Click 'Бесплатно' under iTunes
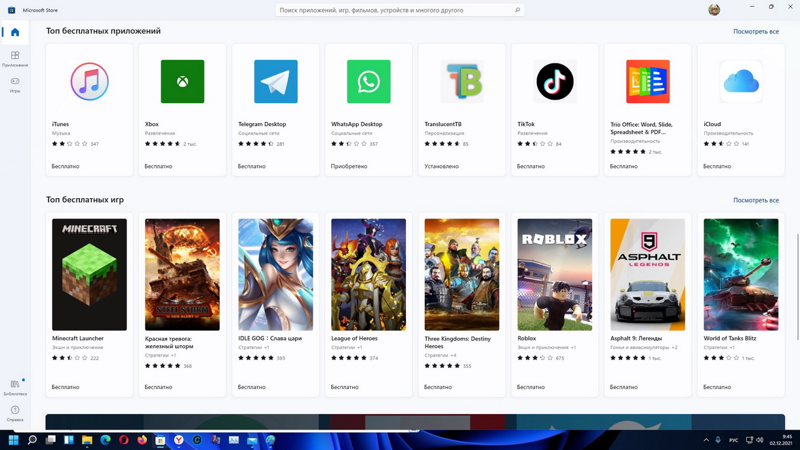This screenshot has height=450, width=800. coord(66,167)
